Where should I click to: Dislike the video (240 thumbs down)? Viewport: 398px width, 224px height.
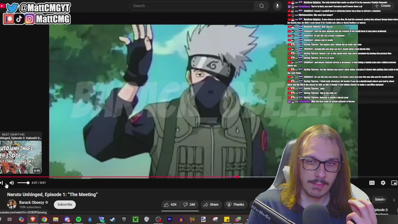[x=189, y=204]
